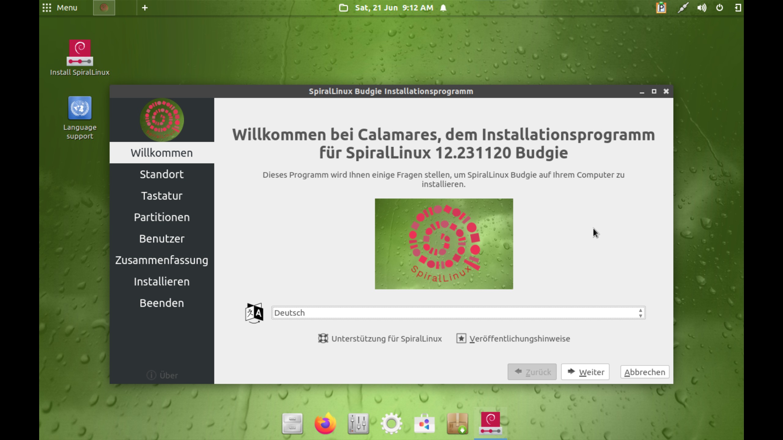Open the Menu applications grid icon
This screenshot has height=440, width=783.
[47, 8]
